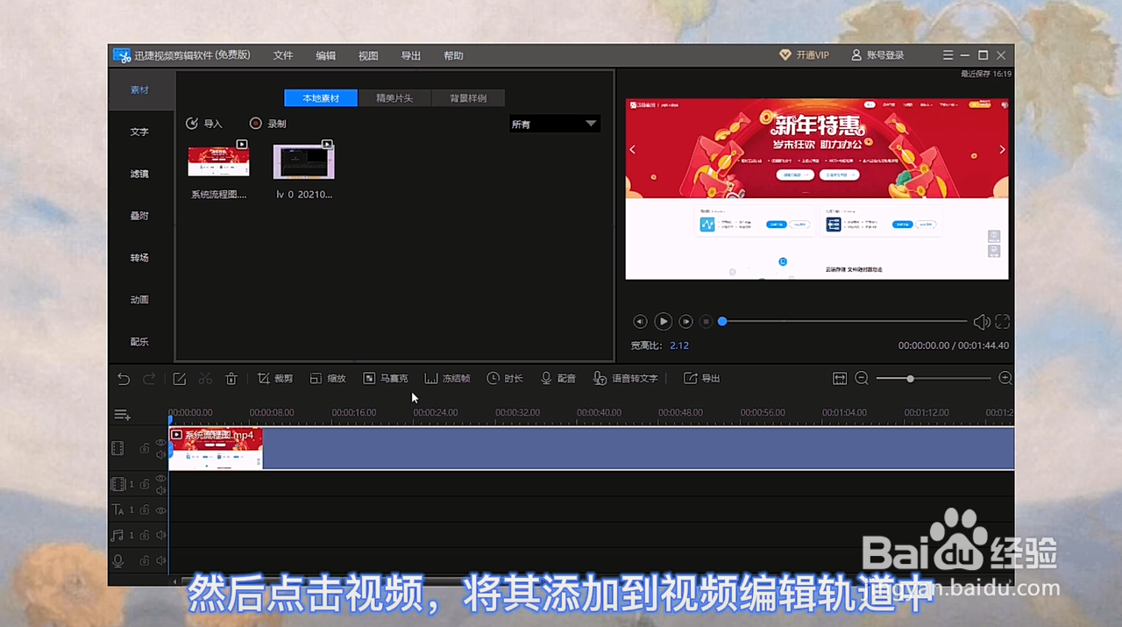1122x627 pixels.
Task: Select the 裁剪 (crop) tool
Action: 274,378
